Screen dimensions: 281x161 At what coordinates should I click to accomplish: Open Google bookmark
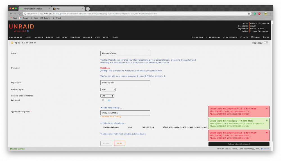tap(24, 18)
